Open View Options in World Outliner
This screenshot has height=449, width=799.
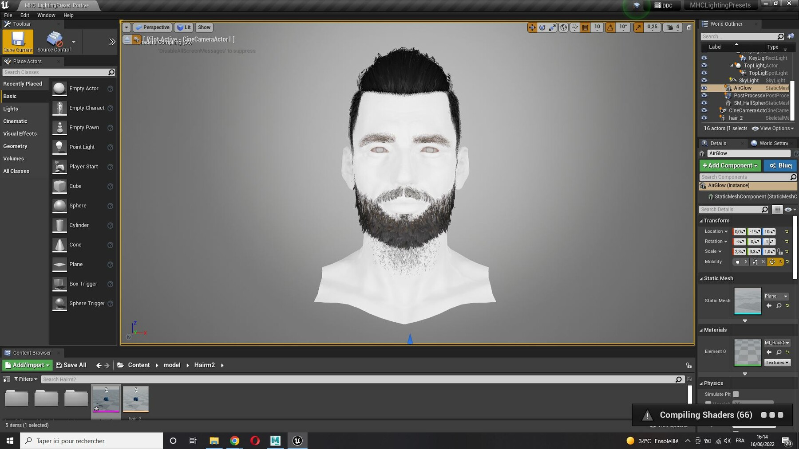click(773, 129)
